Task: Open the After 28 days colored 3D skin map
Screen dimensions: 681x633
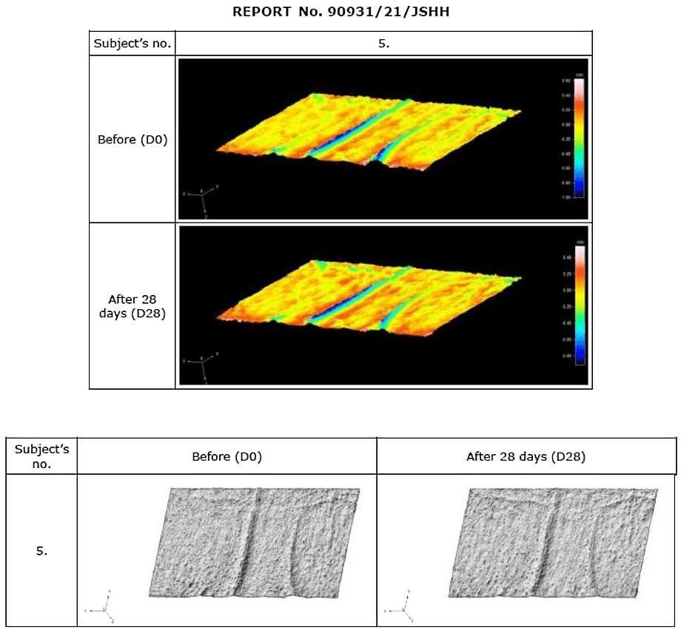Action: (383, 305)
